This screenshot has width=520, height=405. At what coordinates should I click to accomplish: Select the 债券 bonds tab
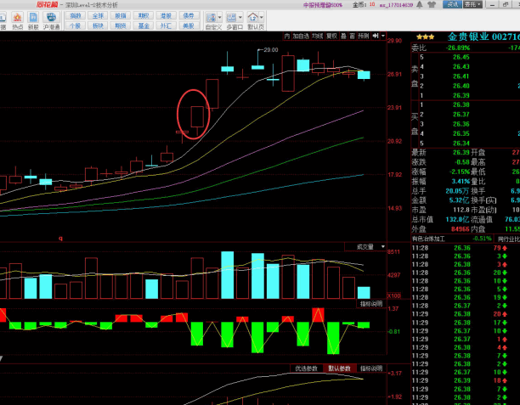(x=189, y=15)
